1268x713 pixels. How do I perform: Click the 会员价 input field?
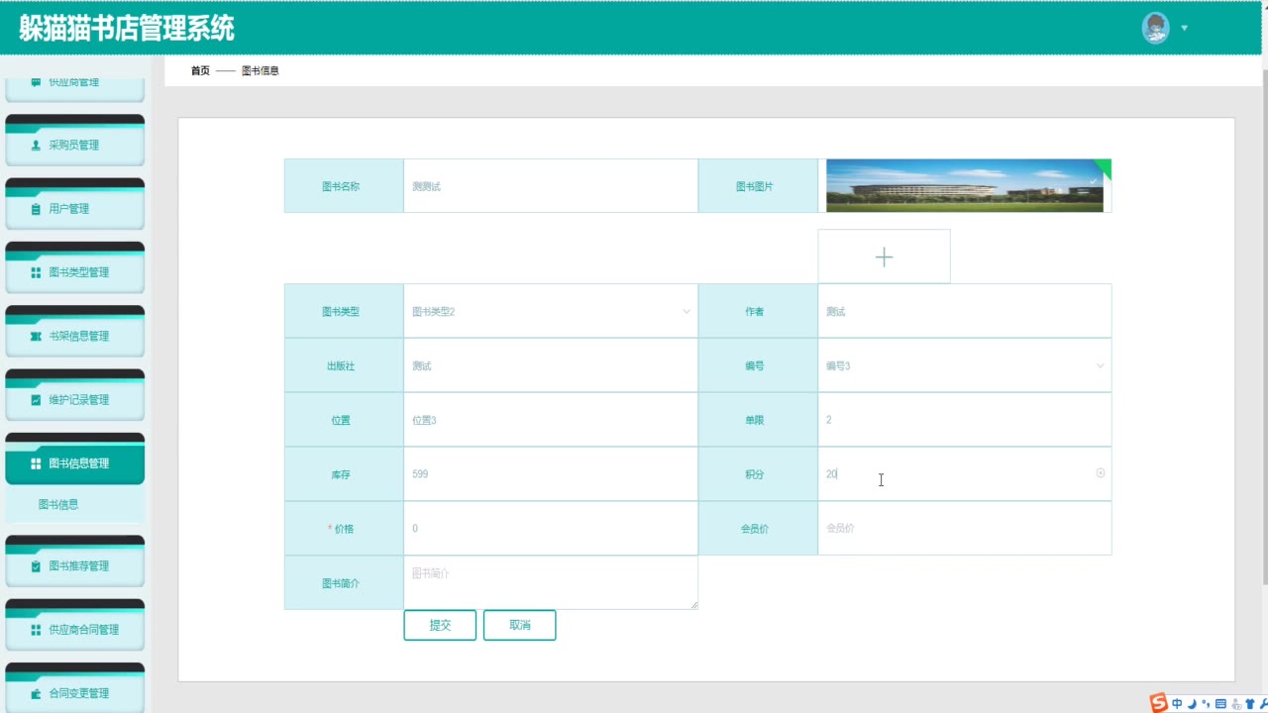(x=965, y=529)
